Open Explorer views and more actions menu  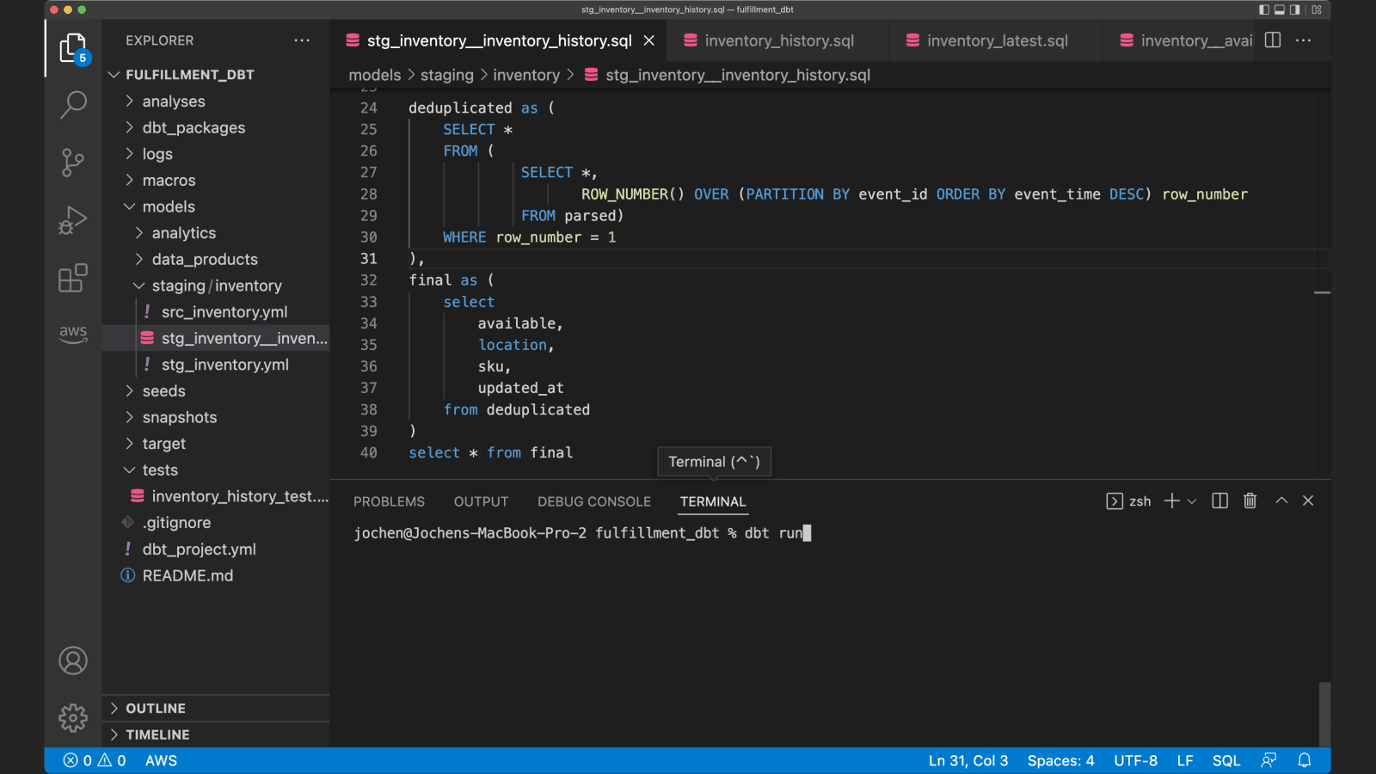tap(302, 40)
